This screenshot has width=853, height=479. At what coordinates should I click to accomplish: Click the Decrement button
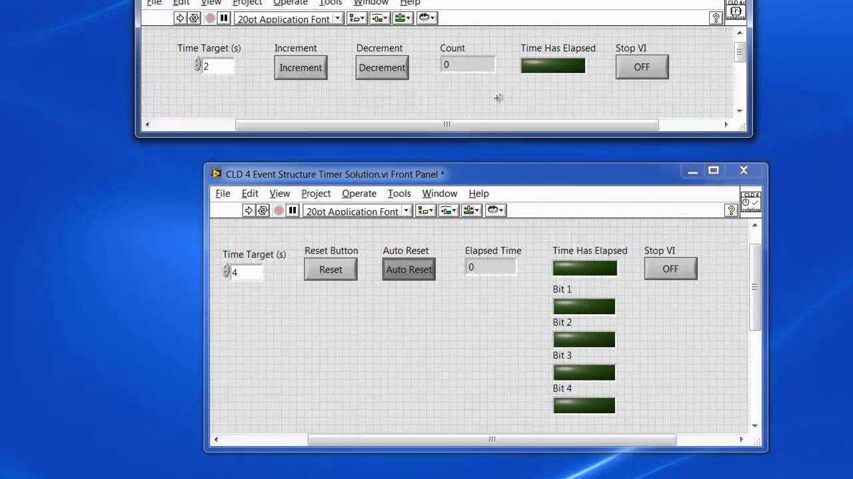click(382, 67)
